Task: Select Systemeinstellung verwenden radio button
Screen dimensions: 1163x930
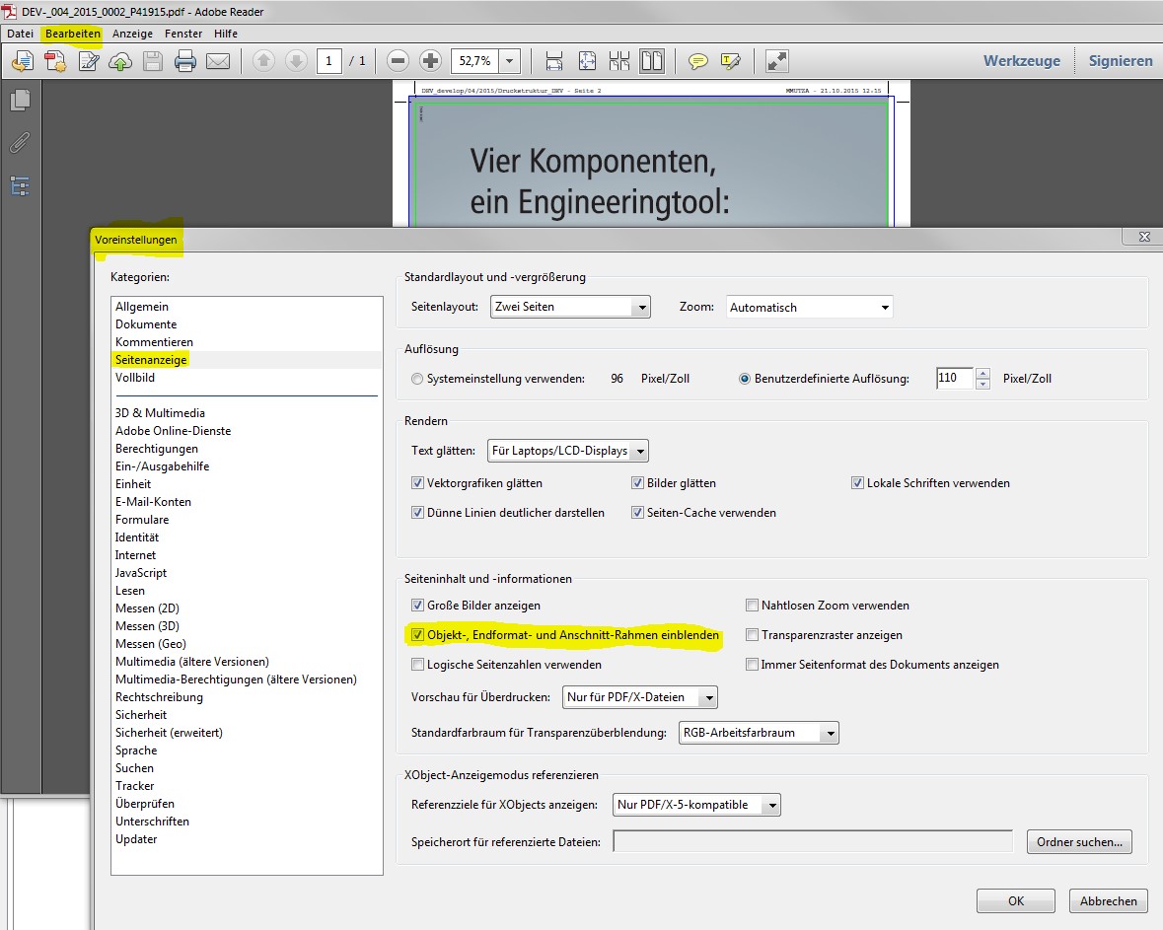Action: coord(417,379)
